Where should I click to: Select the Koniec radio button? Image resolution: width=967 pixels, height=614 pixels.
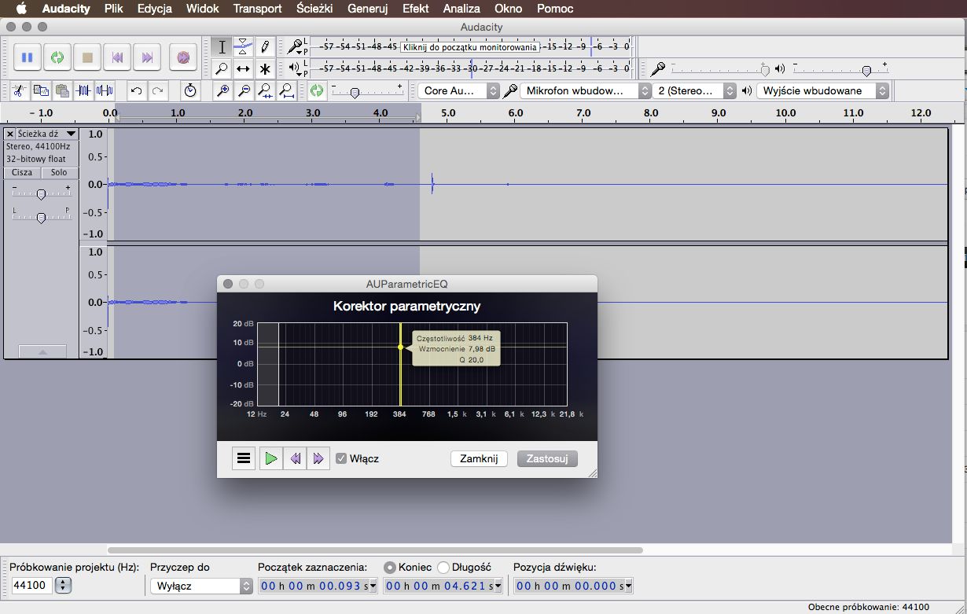pos(389,567)
